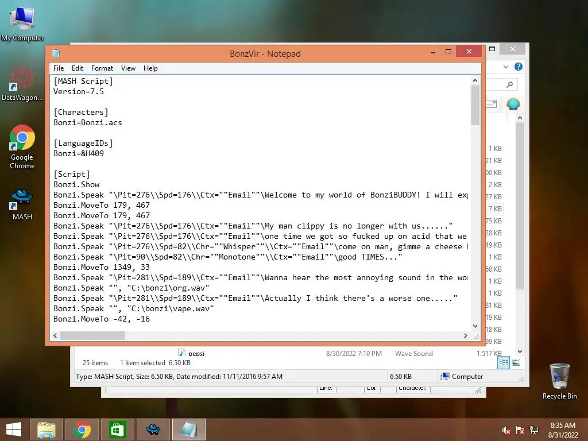The height and width of the screenshot is (441, 588).
Task: Click the Windows Start button
Action: [14, 430]
